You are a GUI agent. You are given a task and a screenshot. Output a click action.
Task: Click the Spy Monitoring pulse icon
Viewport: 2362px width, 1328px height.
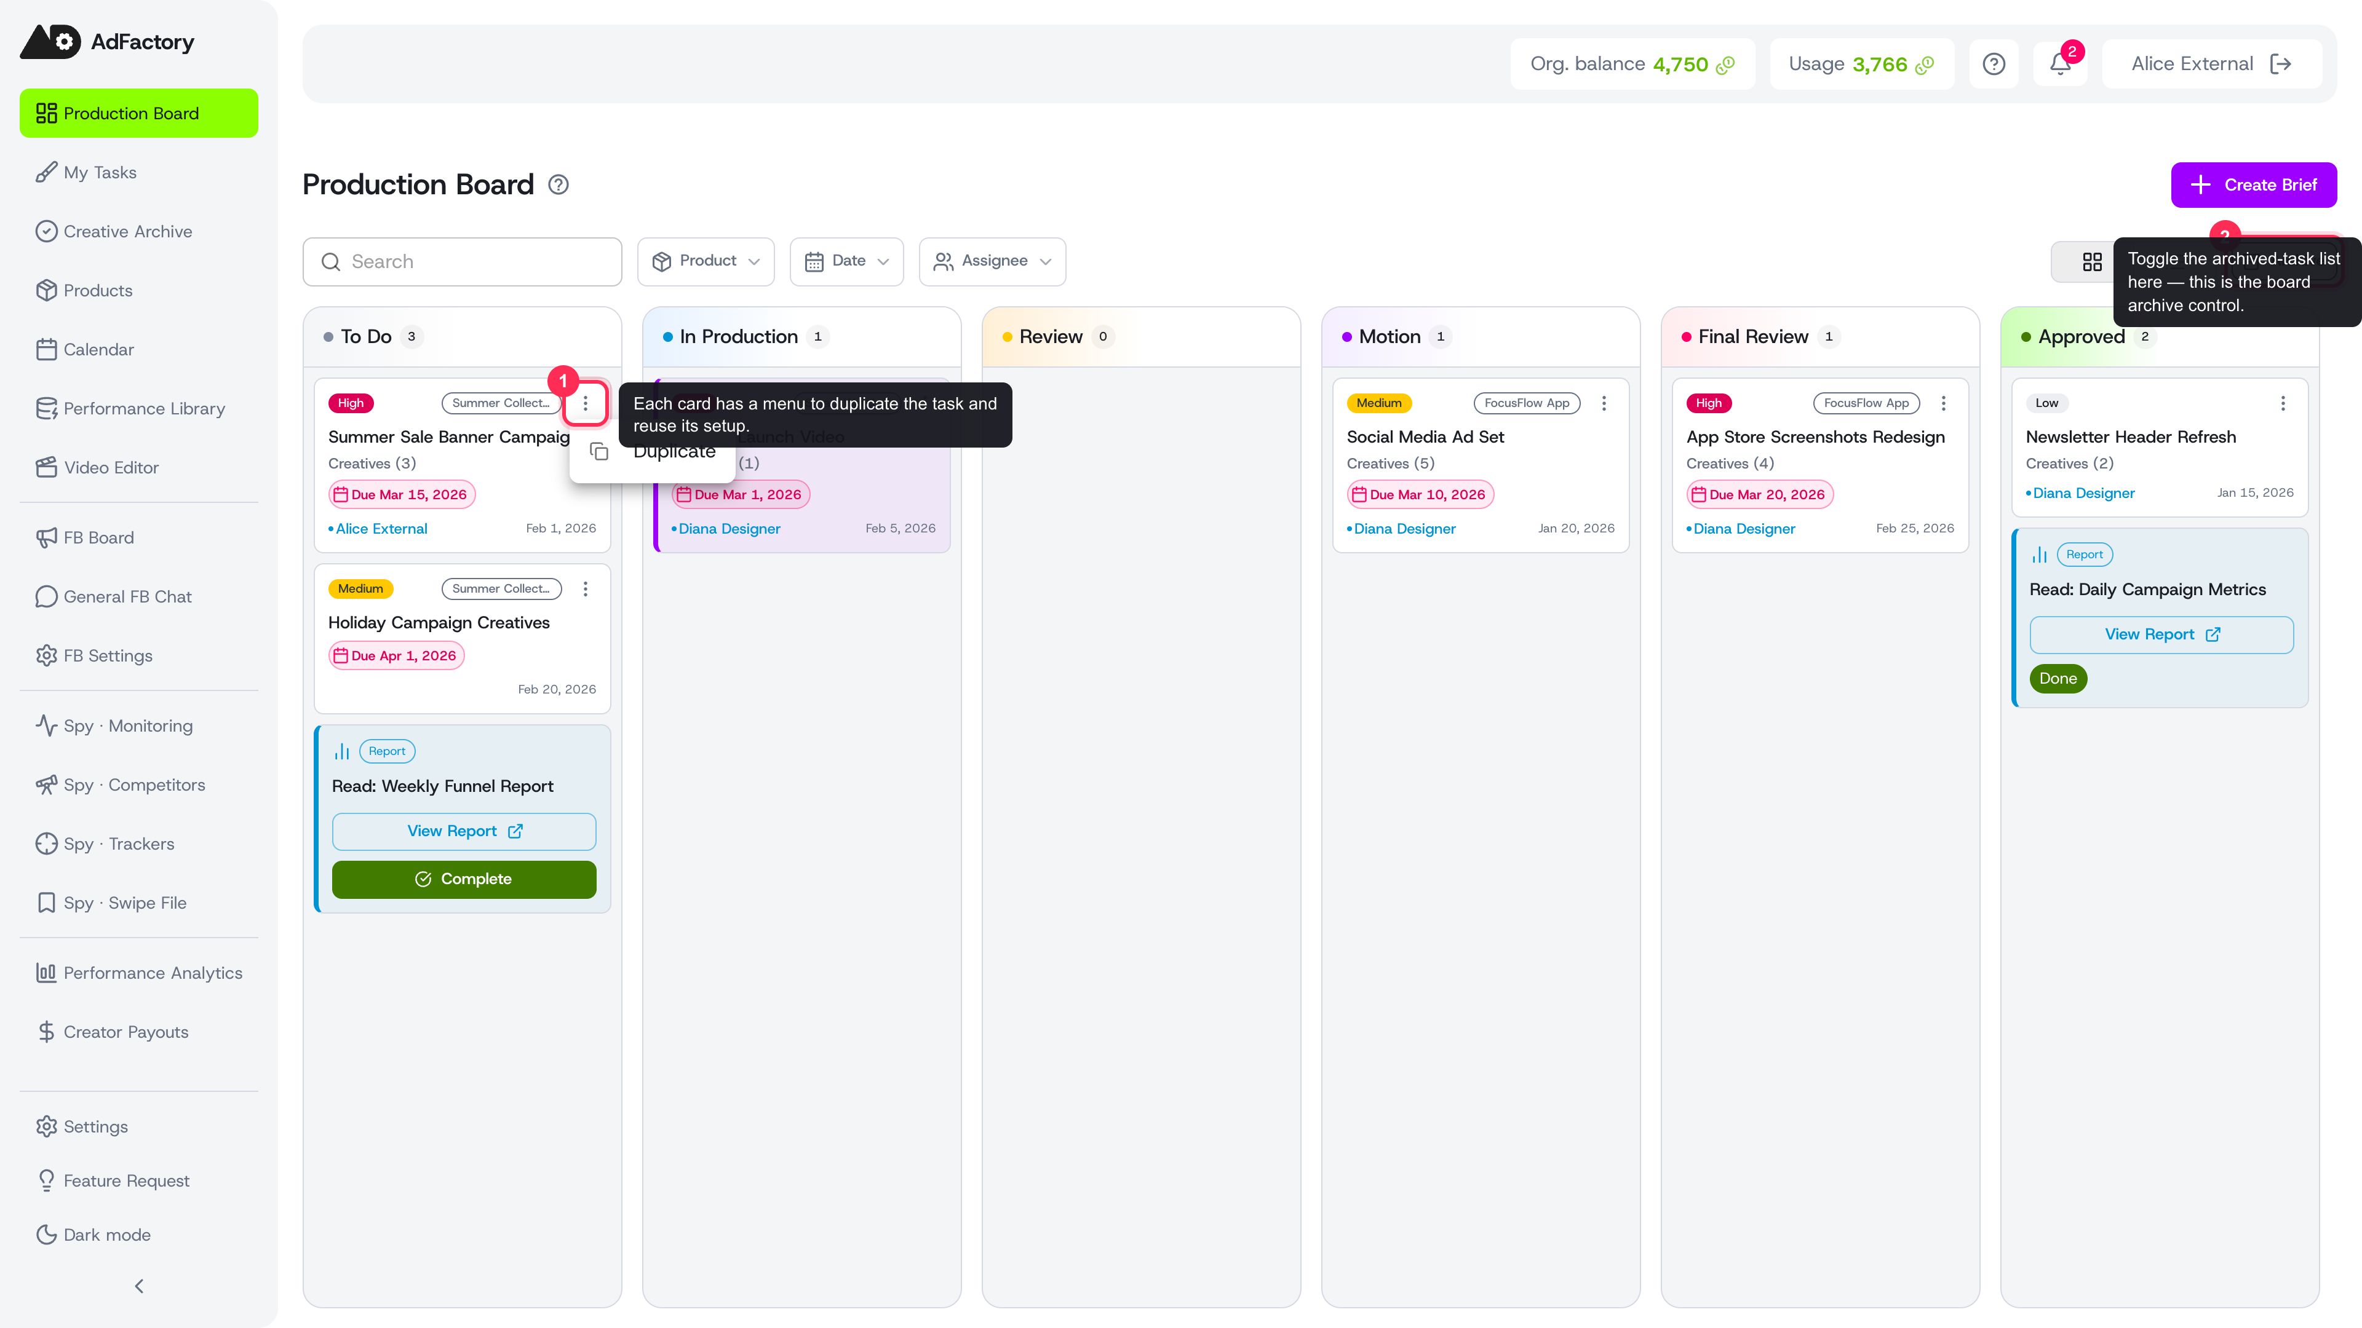click(46, 726)
